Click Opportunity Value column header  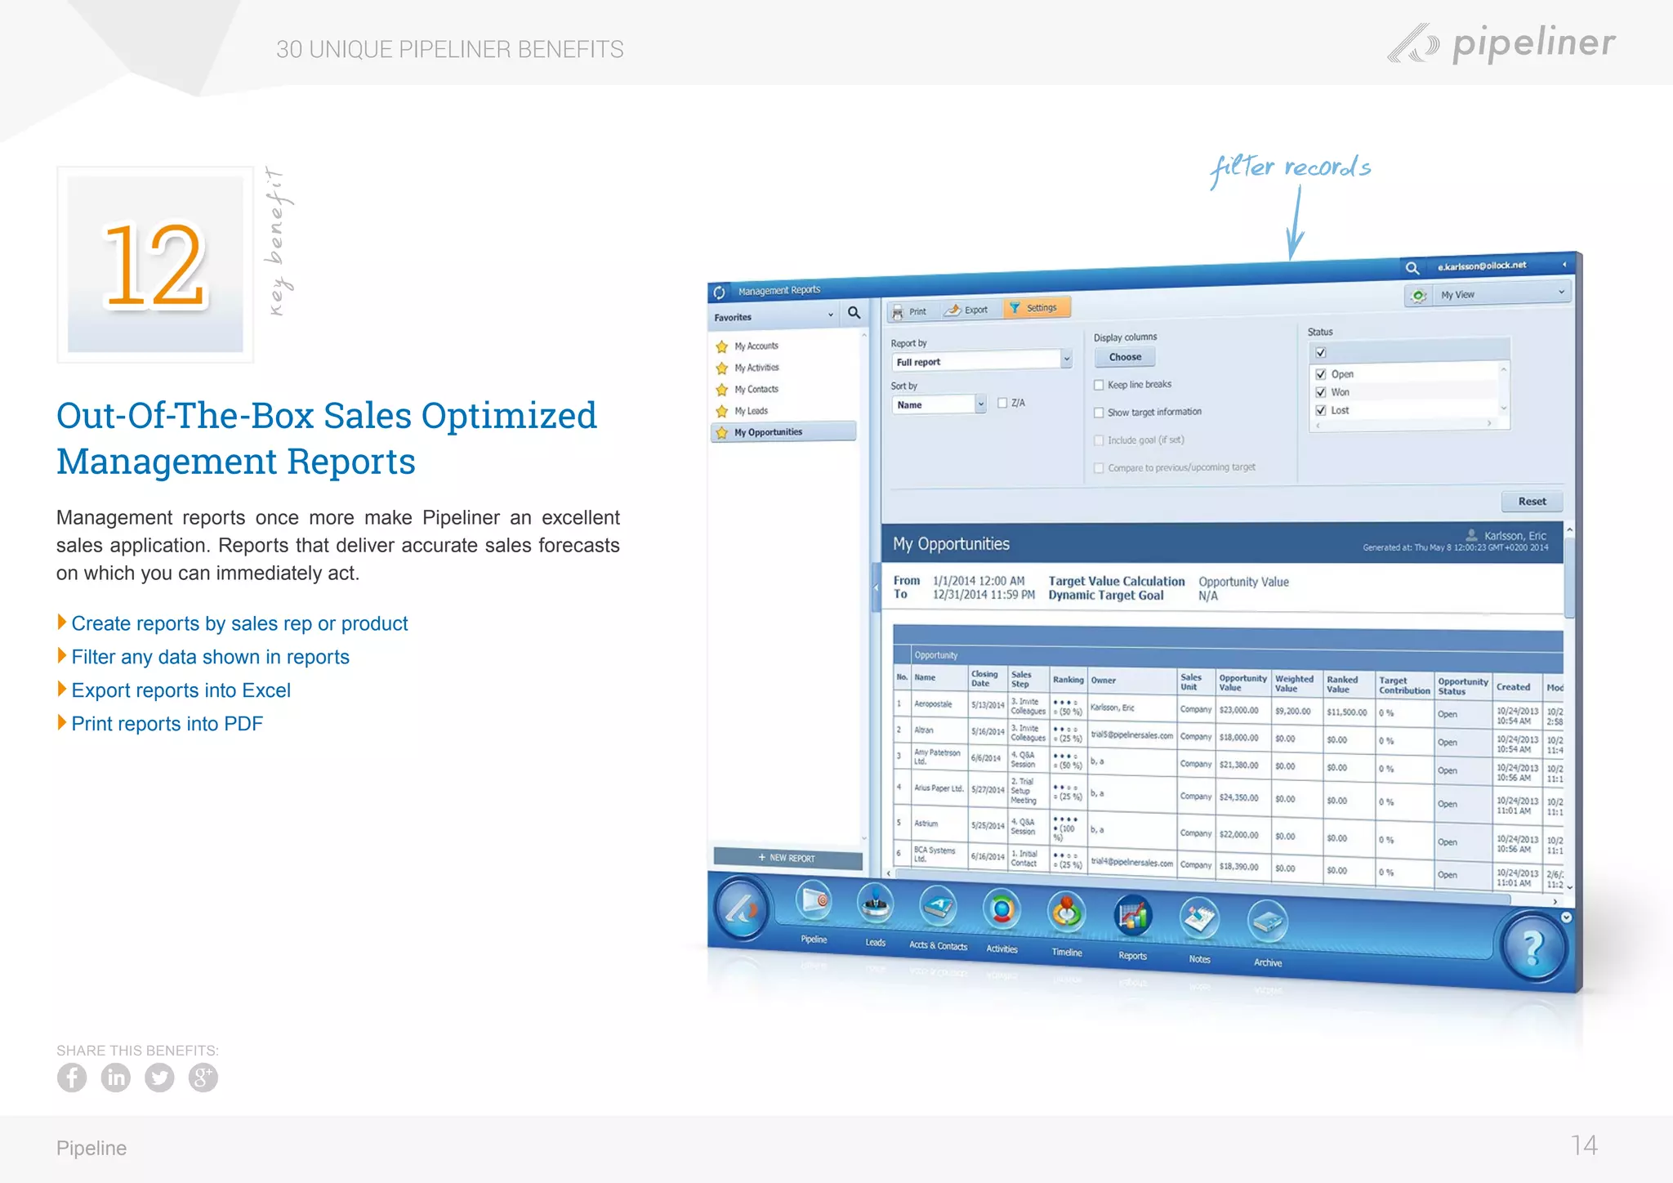tap(1242, 683)
